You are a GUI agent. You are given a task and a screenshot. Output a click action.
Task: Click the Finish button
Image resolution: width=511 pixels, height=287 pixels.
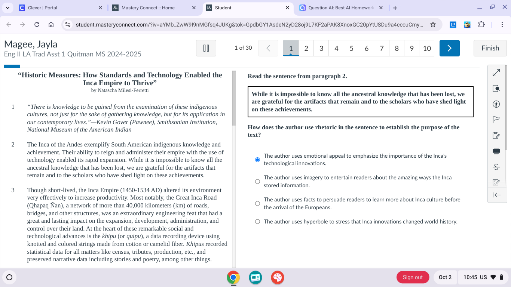pos(490,48)
